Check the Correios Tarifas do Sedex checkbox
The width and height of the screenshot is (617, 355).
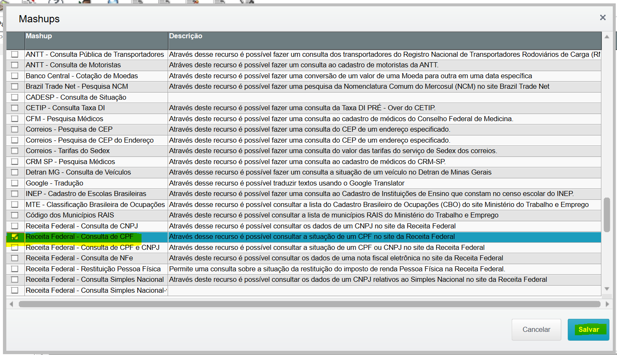(15, 151)
